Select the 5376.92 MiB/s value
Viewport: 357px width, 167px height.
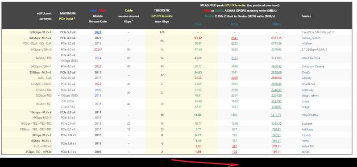tap(276, 49)
